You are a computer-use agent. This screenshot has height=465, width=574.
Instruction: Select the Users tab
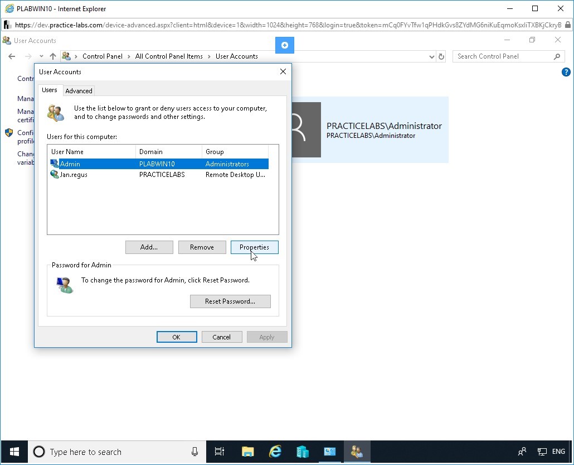click(50, 90)
